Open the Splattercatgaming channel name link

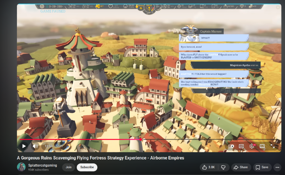coord(42,165)
